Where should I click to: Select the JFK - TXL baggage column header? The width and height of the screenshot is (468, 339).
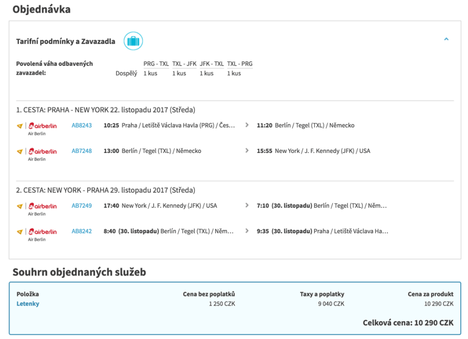(212, 64)
